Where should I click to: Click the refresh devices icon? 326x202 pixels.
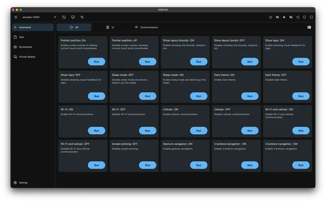[x=64, y=17]
